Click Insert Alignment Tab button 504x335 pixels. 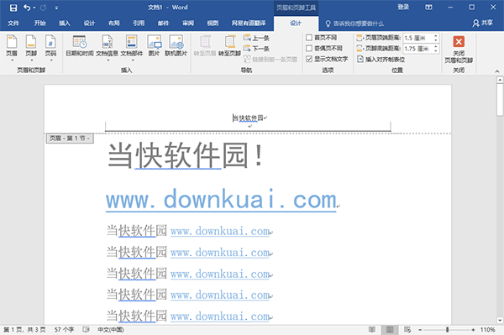(381, 59)
